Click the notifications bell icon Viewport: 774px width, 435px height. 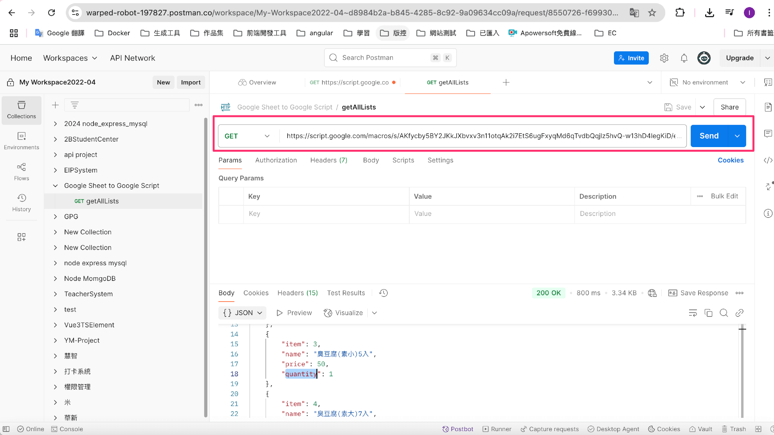pos(684,58)
